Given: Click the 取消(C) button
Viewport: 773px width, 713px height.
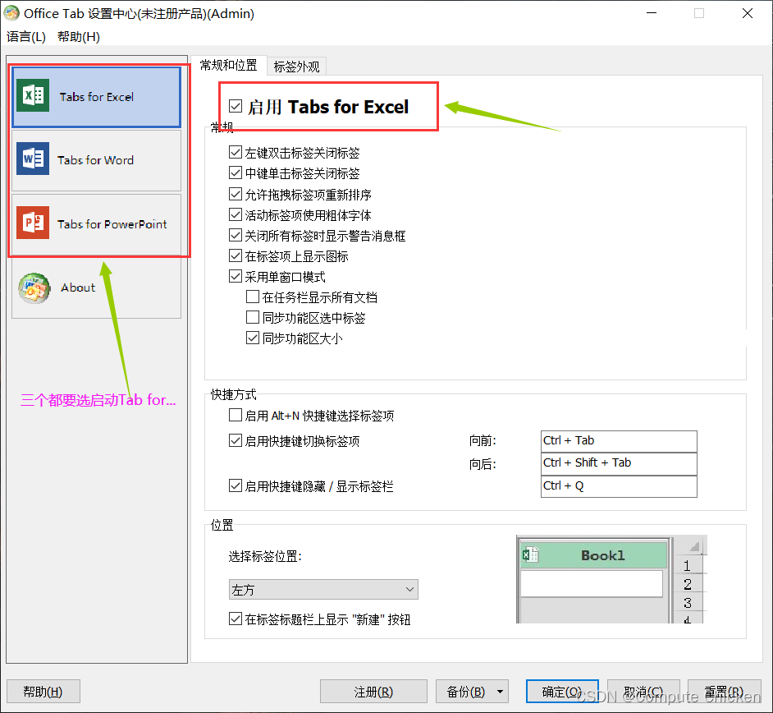Looking at the screenshot, I should click(x=644, y=692).
